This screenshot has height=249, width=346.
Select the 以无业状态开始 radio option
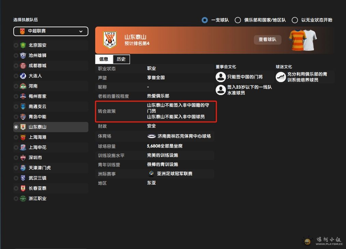pyautogui.click(x=295, y=20)
